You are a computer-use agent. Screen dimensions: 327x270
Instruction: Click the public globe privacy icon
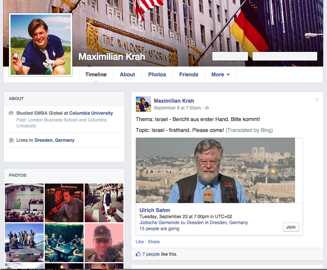[x=207, y=108]
